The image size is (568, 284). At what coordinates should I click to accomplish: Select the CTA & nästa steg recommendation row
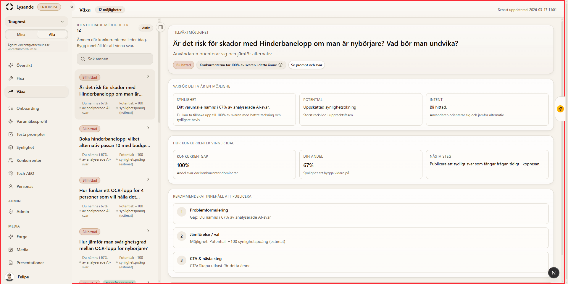361,262
